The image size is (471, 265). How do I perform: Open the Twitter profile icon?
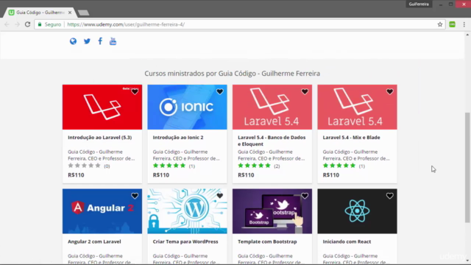[x=87, y=41]
